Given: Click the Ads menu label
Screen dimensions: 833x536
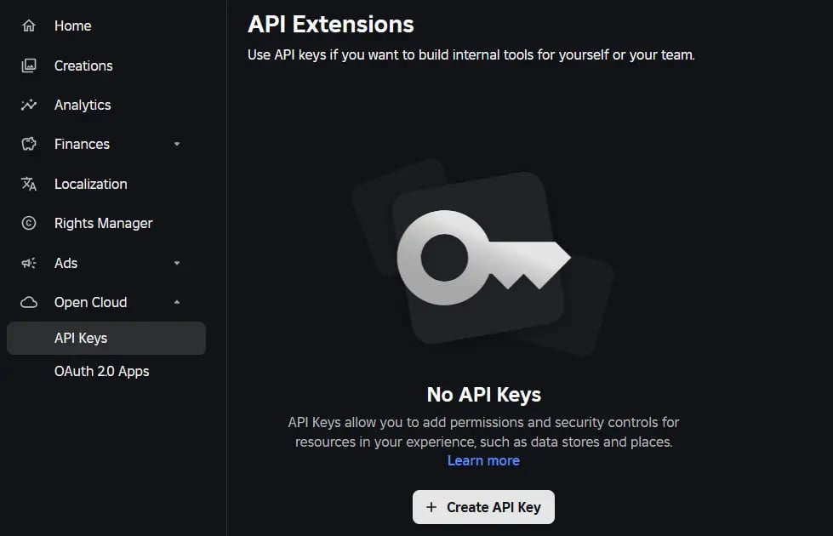Looking at the screenshot, I should pyautogui.click(x=66, y=263).
